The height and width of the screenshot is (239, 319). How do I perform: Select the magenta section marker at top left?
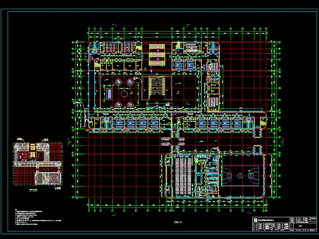pos(115,27)
